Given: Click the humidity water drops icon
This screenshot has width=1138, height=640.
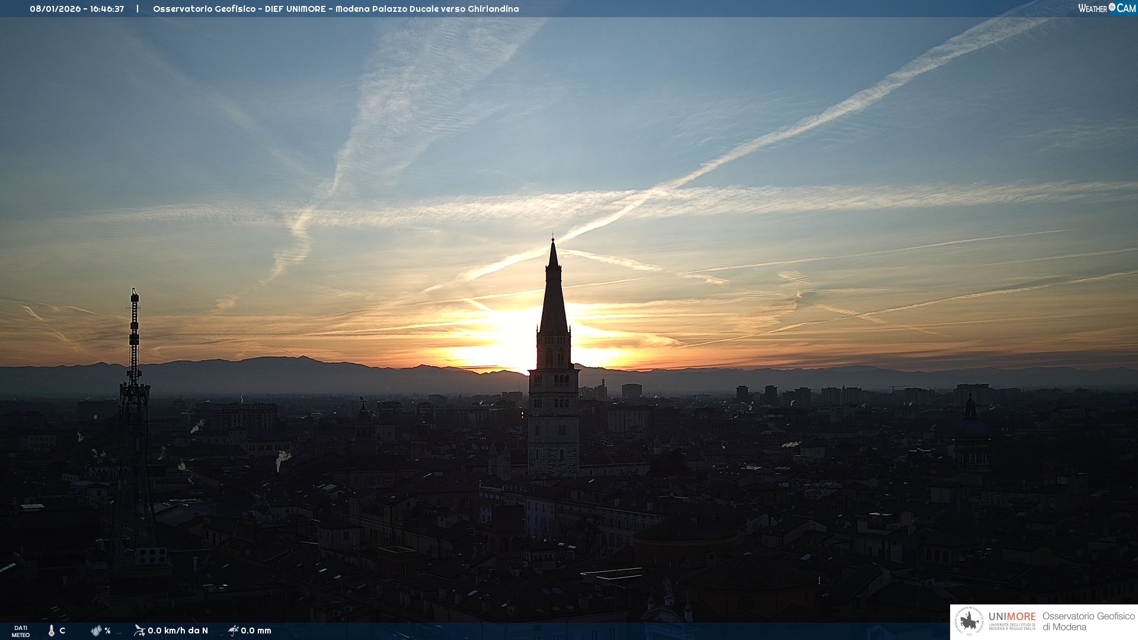Looking at the screenshot, I should click(96, 631).
